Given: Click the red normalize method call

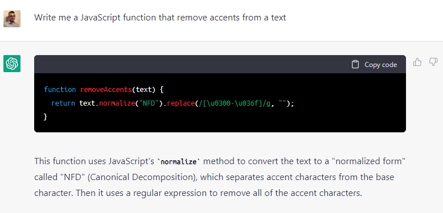Looking at the screenshot, I should 117,103.
